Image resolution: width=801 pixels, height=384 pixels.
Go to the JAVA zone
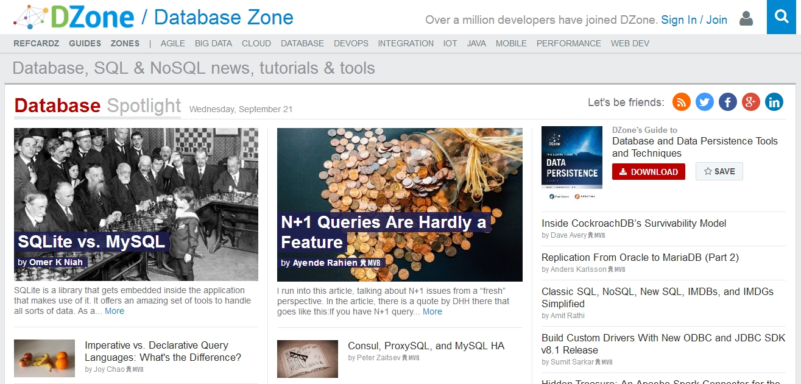click(476, 43)
